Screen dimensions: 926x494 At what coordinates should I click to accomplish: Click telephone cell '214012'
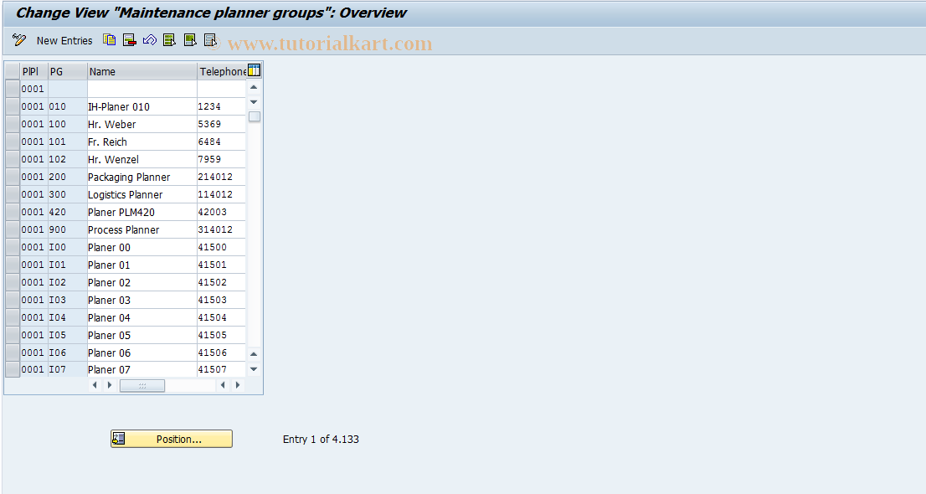pyautogui.click(x=222, y=177)
